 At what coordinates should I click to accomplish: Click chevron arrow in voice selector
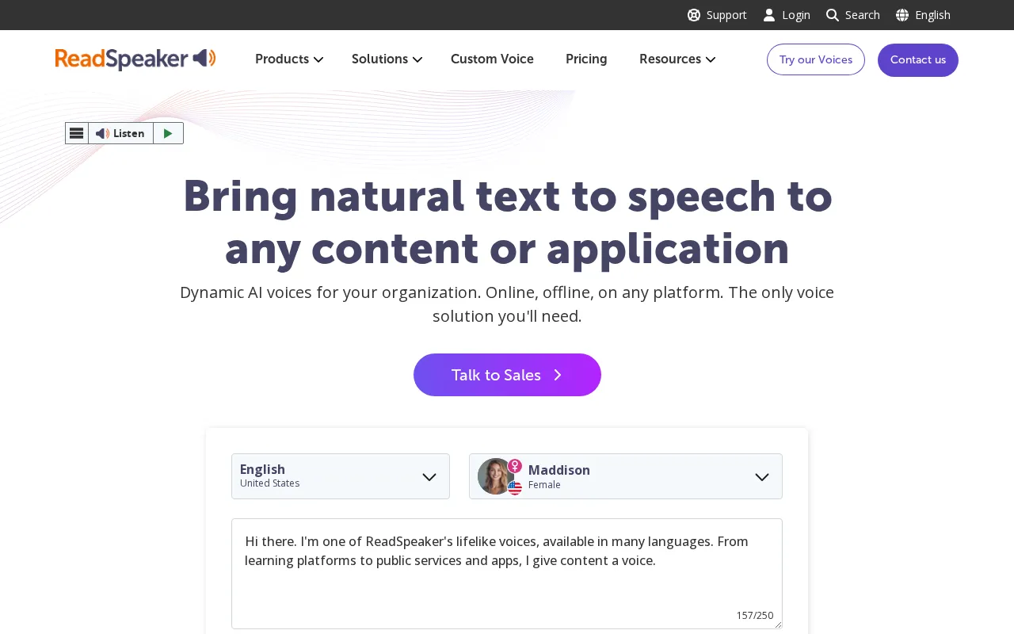(762, 477)
